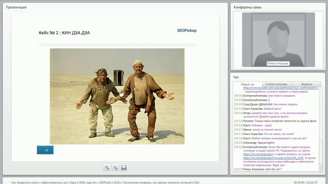
Task: Click Роман Атаманов's message 'кейс без url ?'
Action: 273,169
